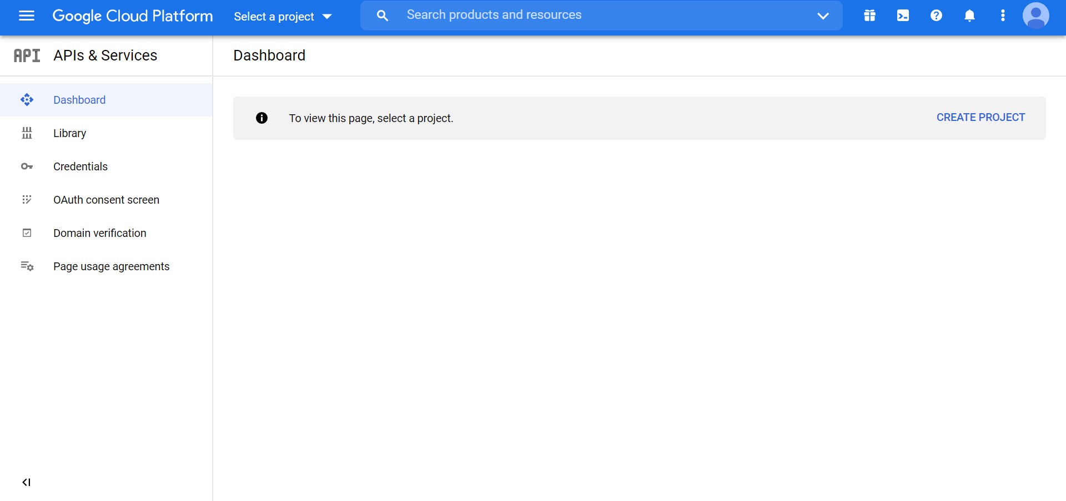Image resolution: width=1066 pixels, height=501 pixels.
Task: Open the three-dot settings menu
Action: pyautogui.click(x=1003, y=16)
